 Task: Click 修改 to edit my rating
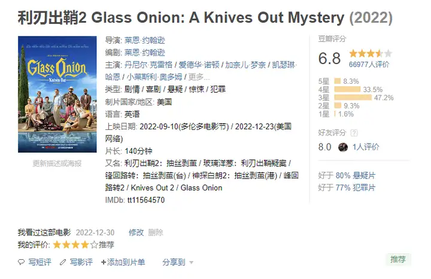[136, 232]
